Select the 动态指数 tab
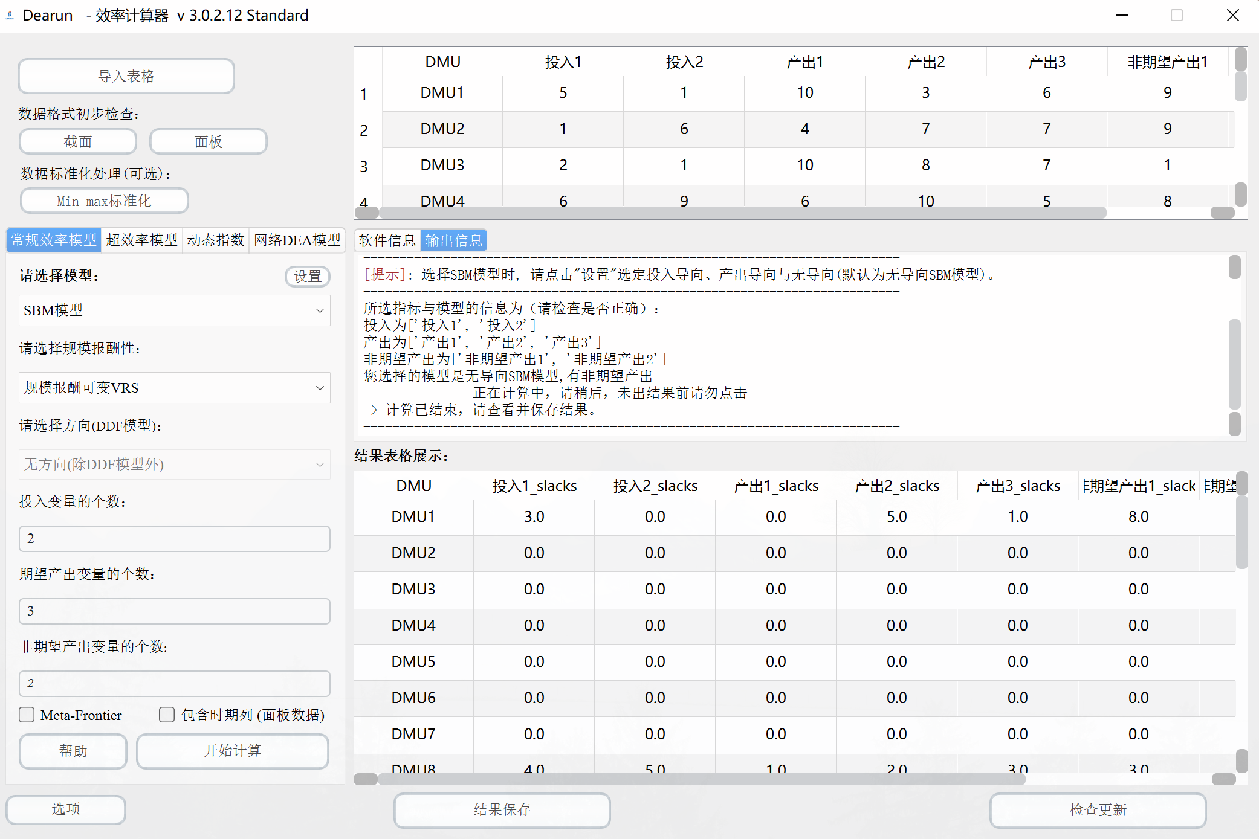The width and height of the screenshot is (1259, 839). pyautogui.click(x=215, y=240)
